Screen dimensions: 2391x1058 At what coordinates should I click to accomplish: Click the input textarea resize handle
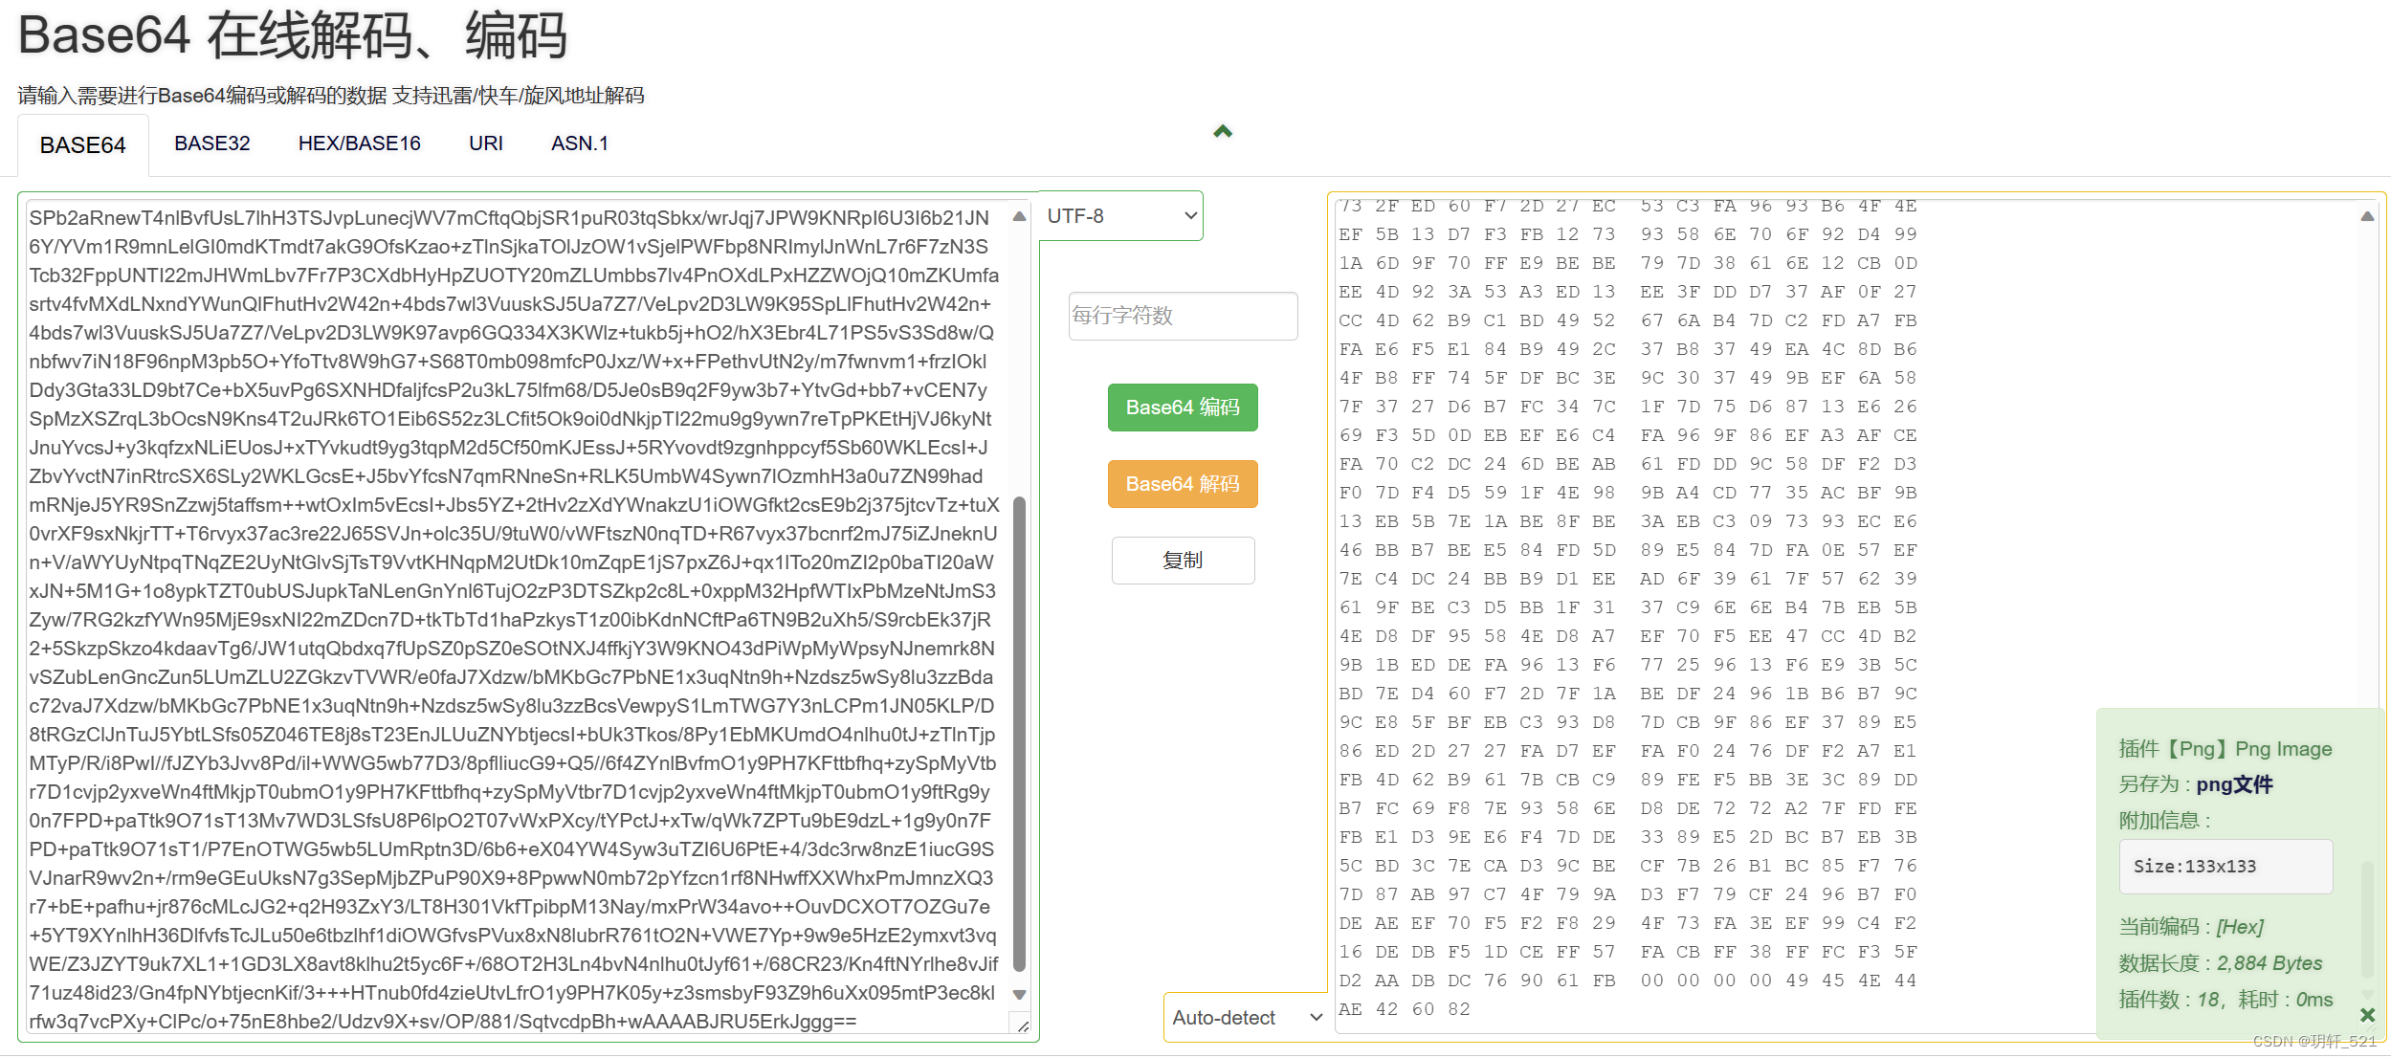[1023, 1026]
